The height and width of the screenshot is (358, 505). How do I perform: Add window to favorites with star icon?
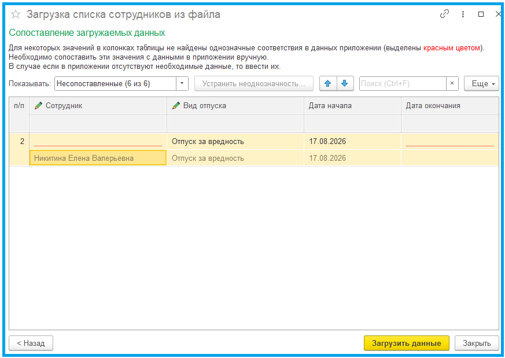click(x=16, y=14)
